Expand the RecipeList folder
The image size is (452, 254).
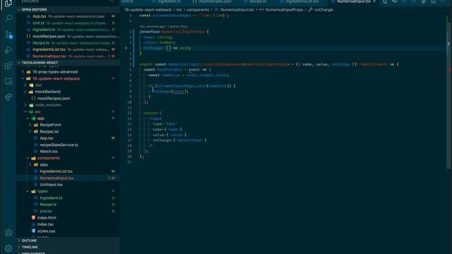coord(30,132)
